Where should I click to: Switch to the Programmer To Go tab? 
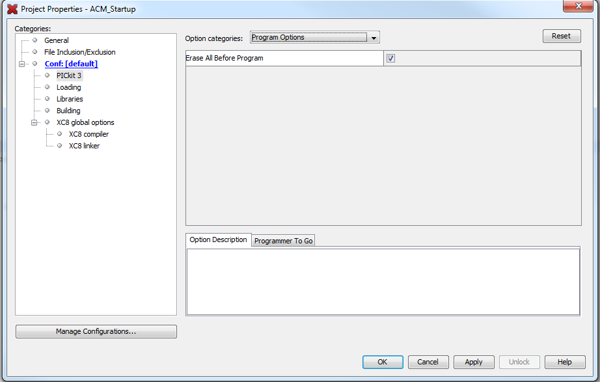(x=283, y=241)
